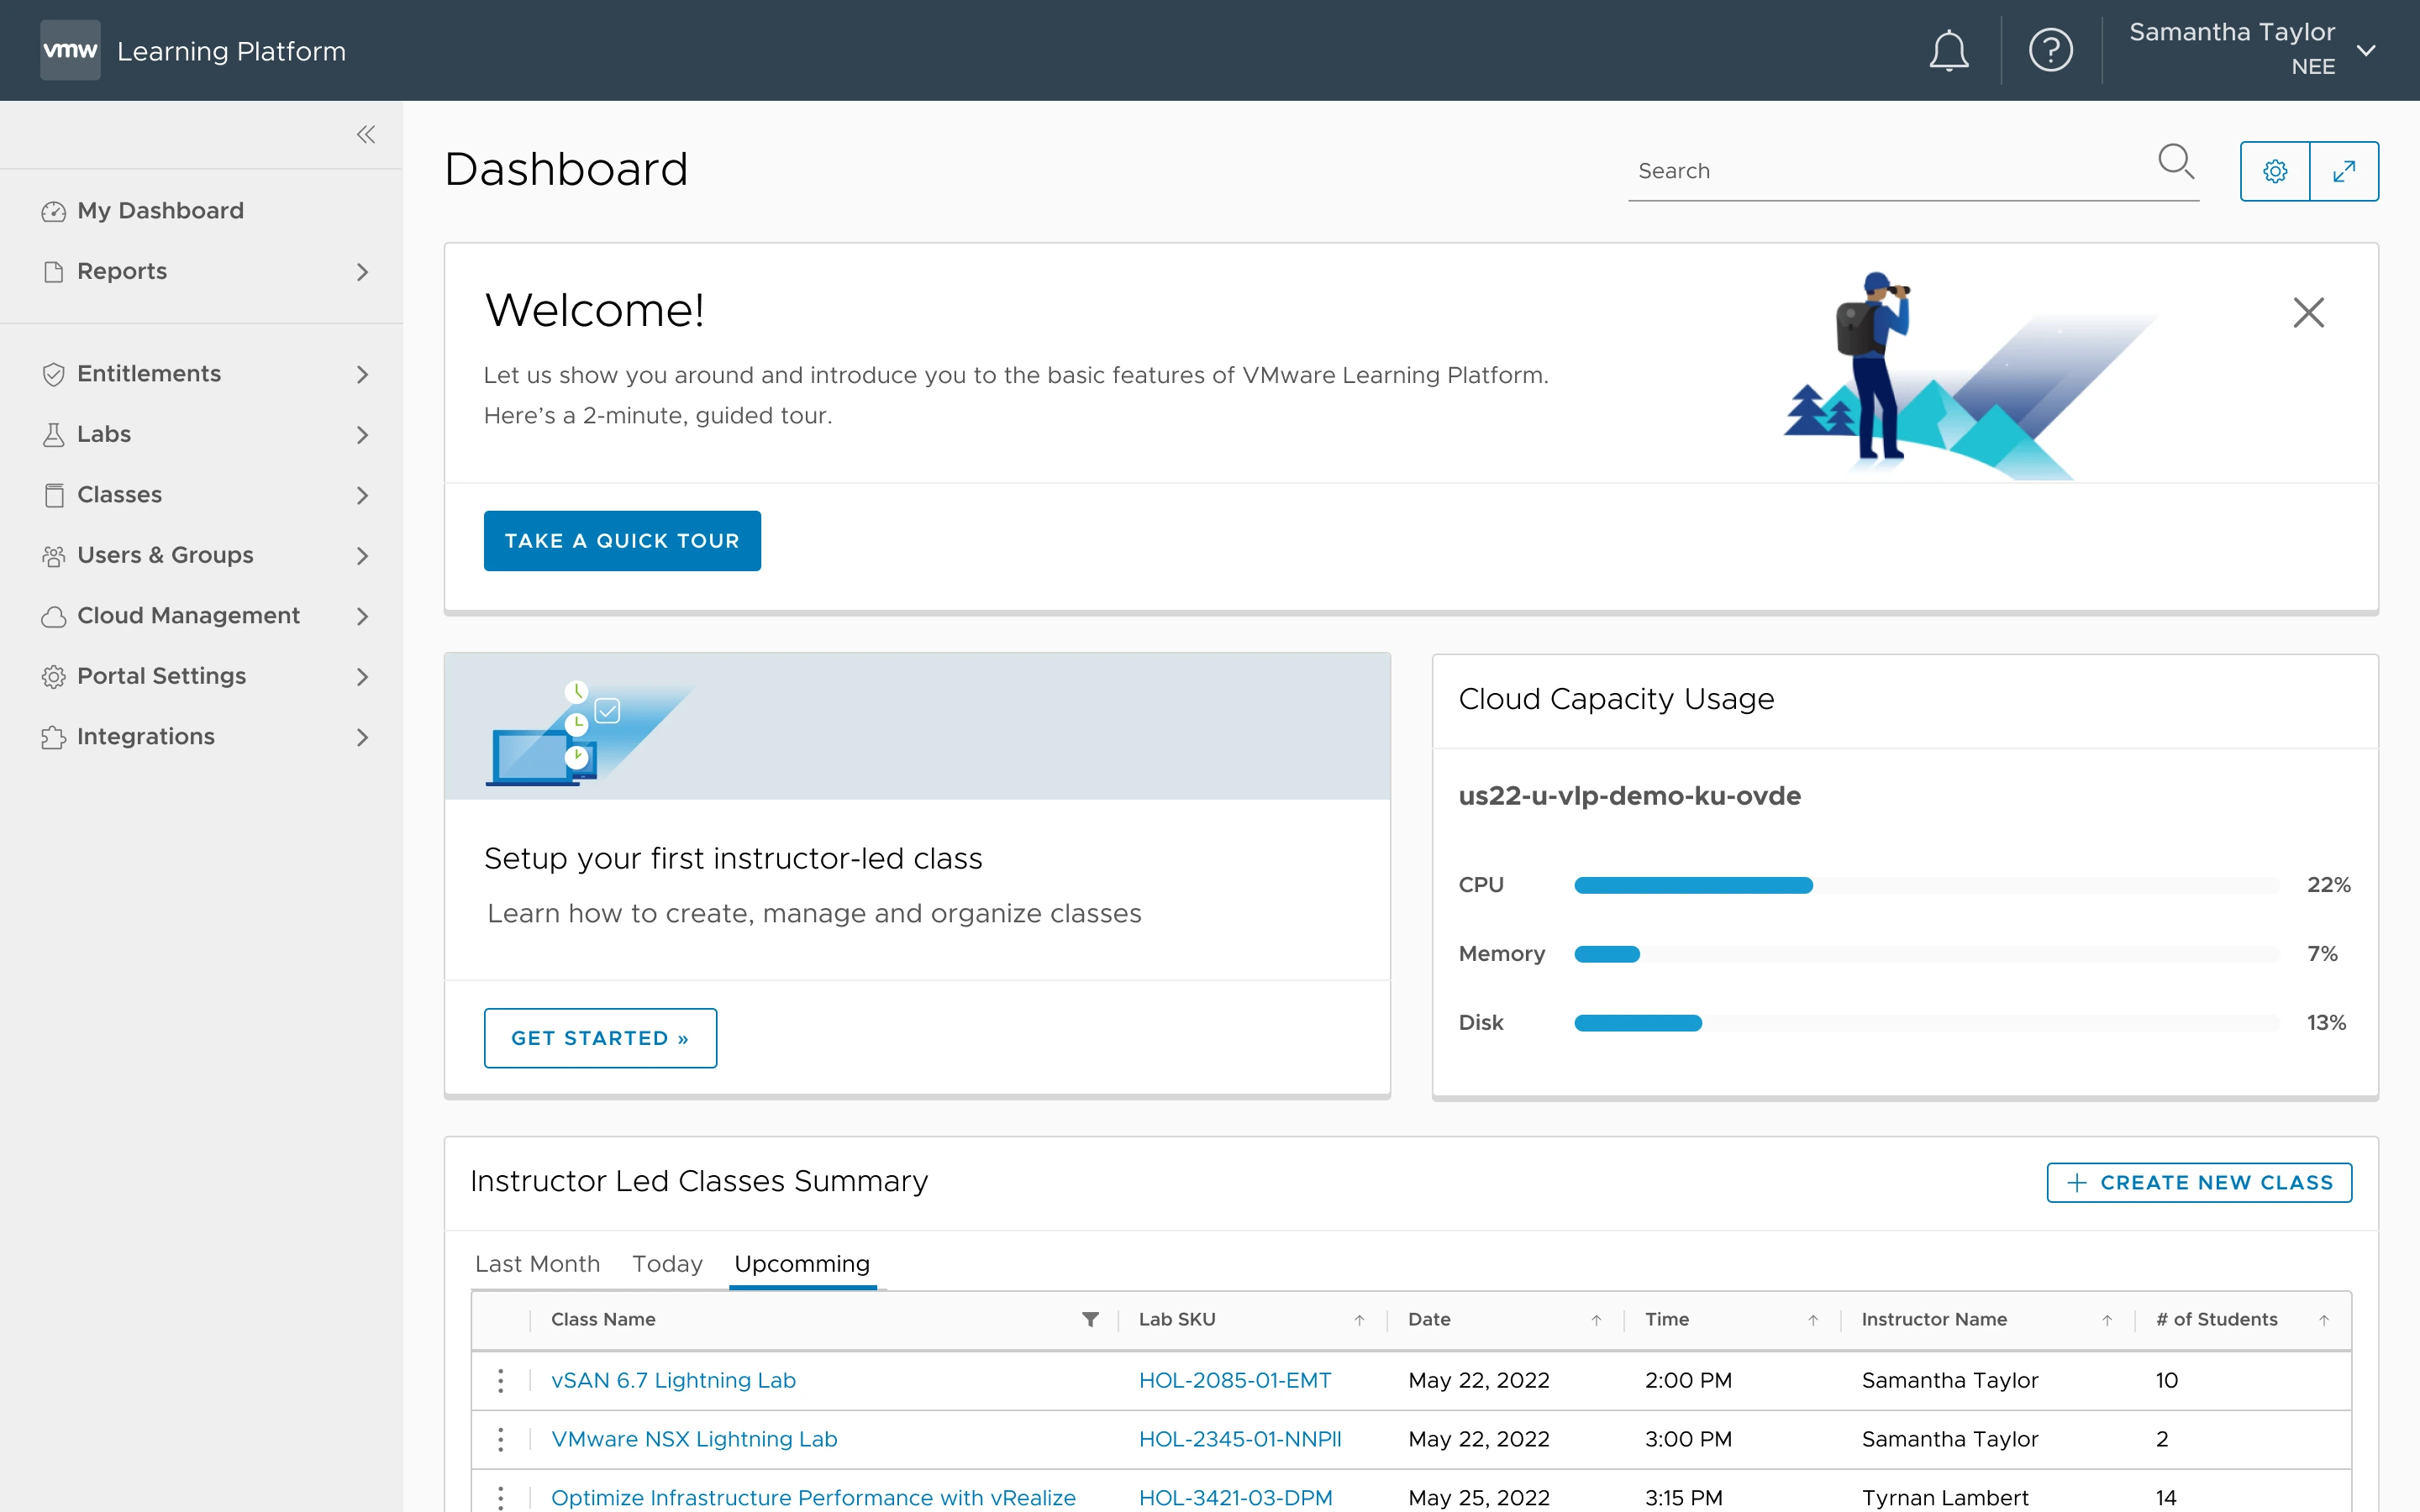Image resolution: width=2420 pixels, height=1512 pixels.
Task: Switch to the Today tab
Action: 666,1263
